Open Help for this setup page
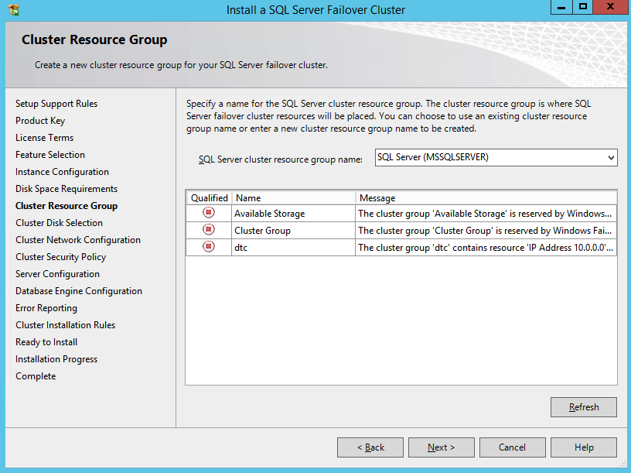The height and width of the screenshot is (473, 631). pyautogui.click(x=584, y=447)
